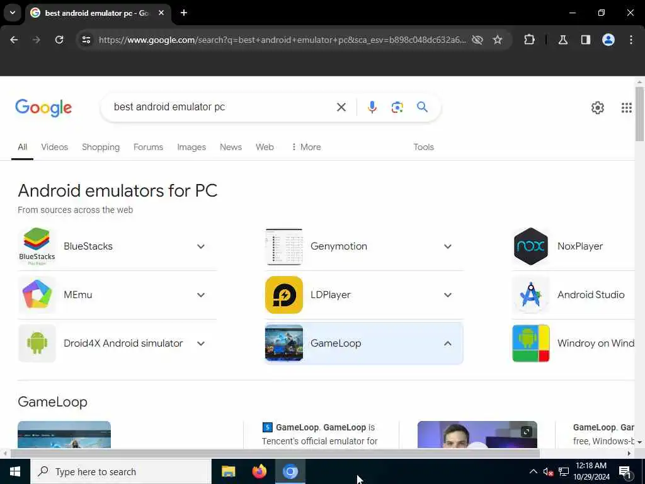Open Chrome three-dot menu
The width and height of the screenshot is (645, 484).
tap(631, 40)
